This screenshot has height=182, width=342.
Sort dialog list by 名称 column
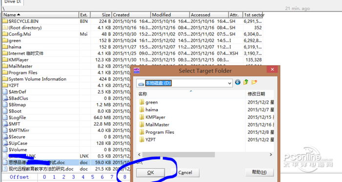[x=191, y=94]
